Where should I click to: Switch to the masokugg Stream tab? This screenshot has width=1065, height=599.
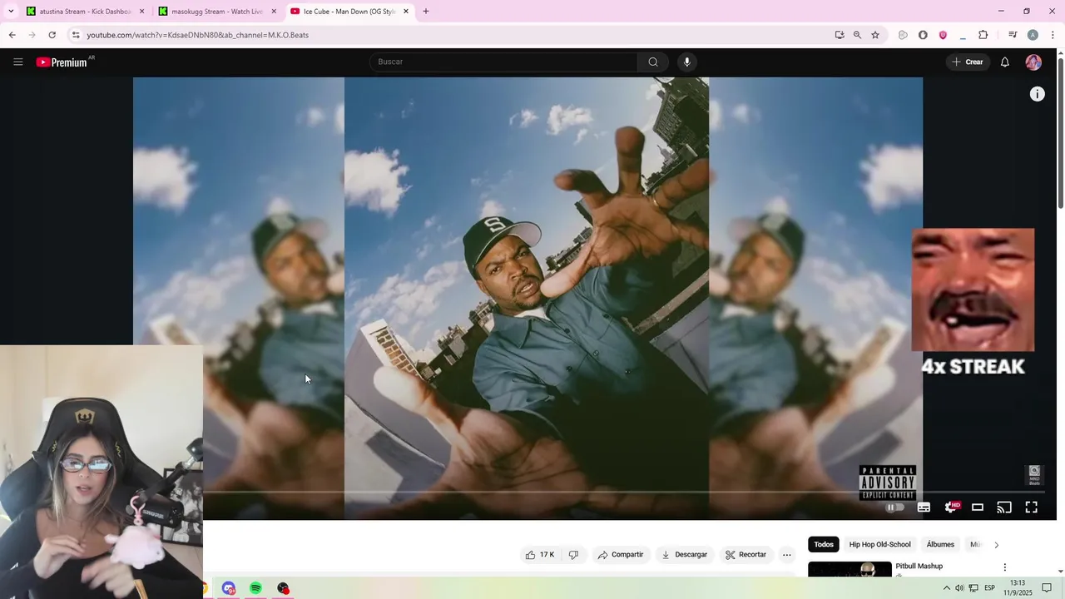click(216, 12)
